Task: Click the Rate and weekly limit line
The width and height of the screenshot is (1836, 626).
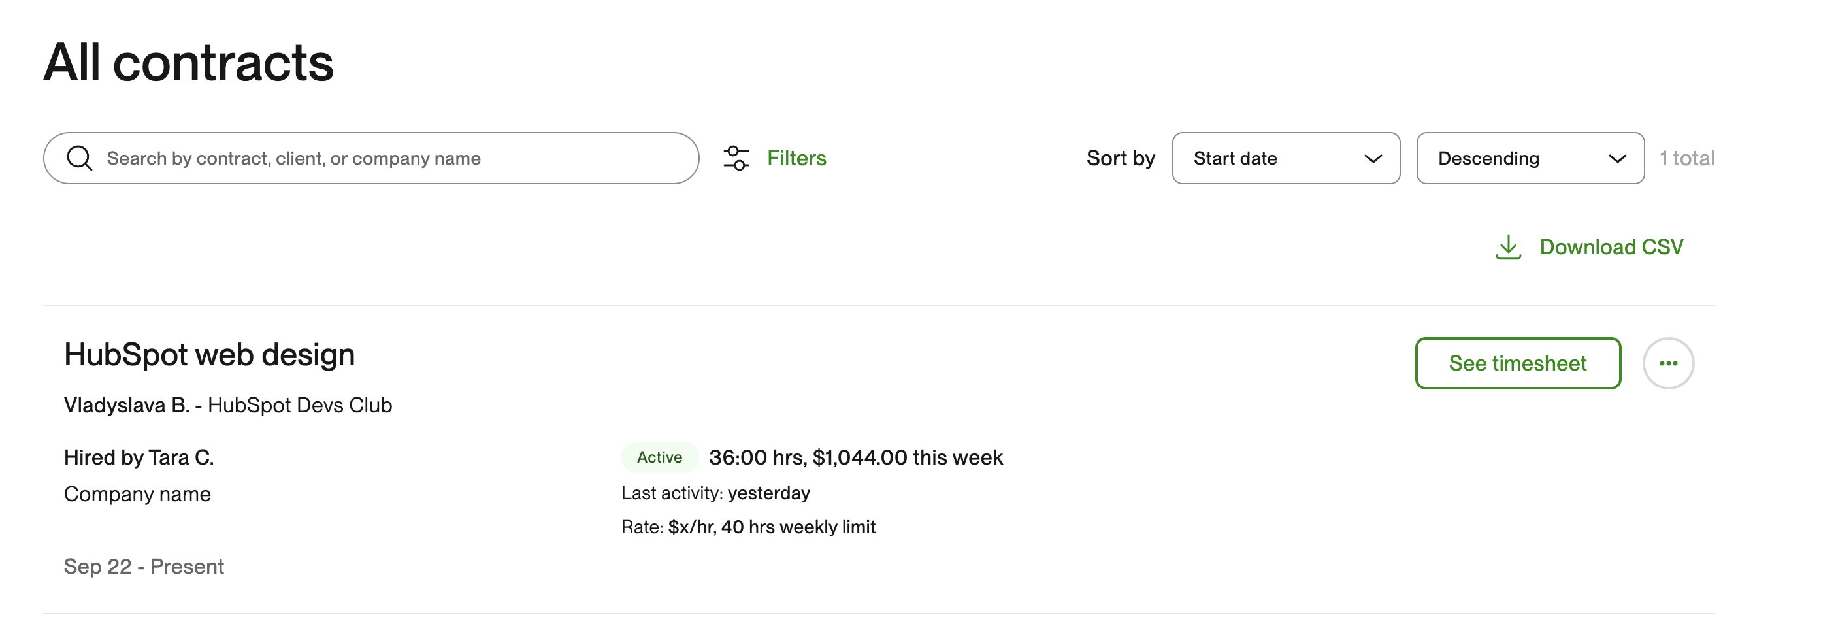Action: click(748, 527)
